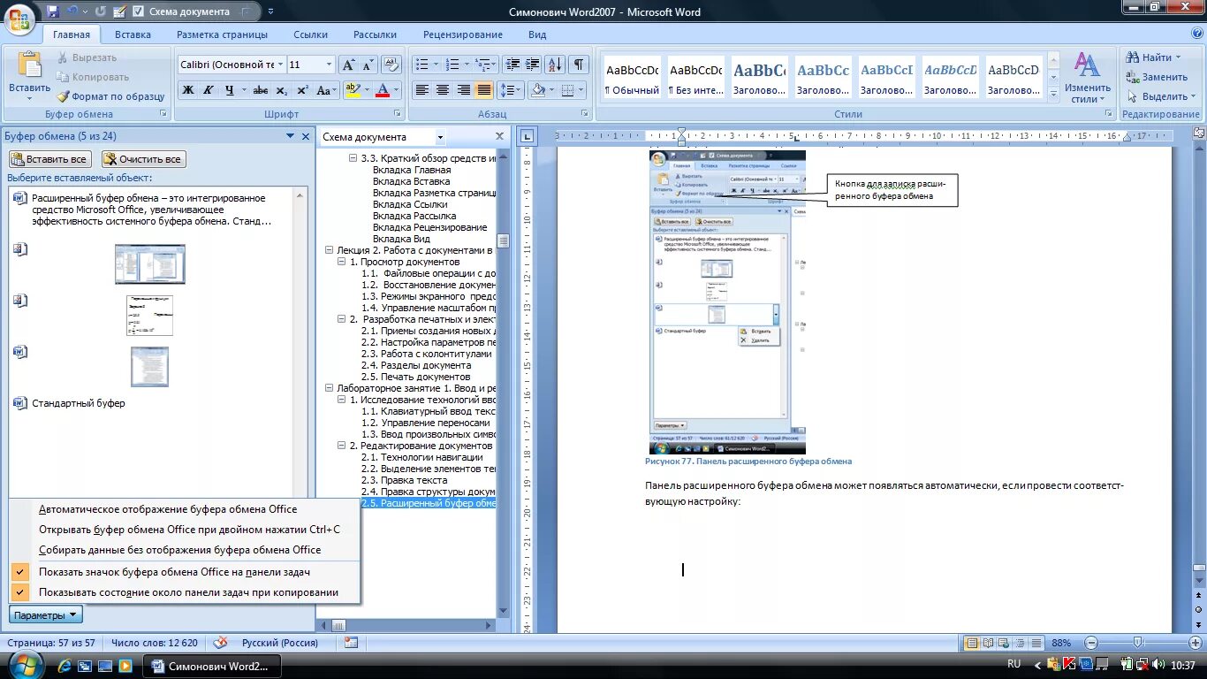
Task: Open the Изменить стили dropdown
Action: coord(1087,79)
